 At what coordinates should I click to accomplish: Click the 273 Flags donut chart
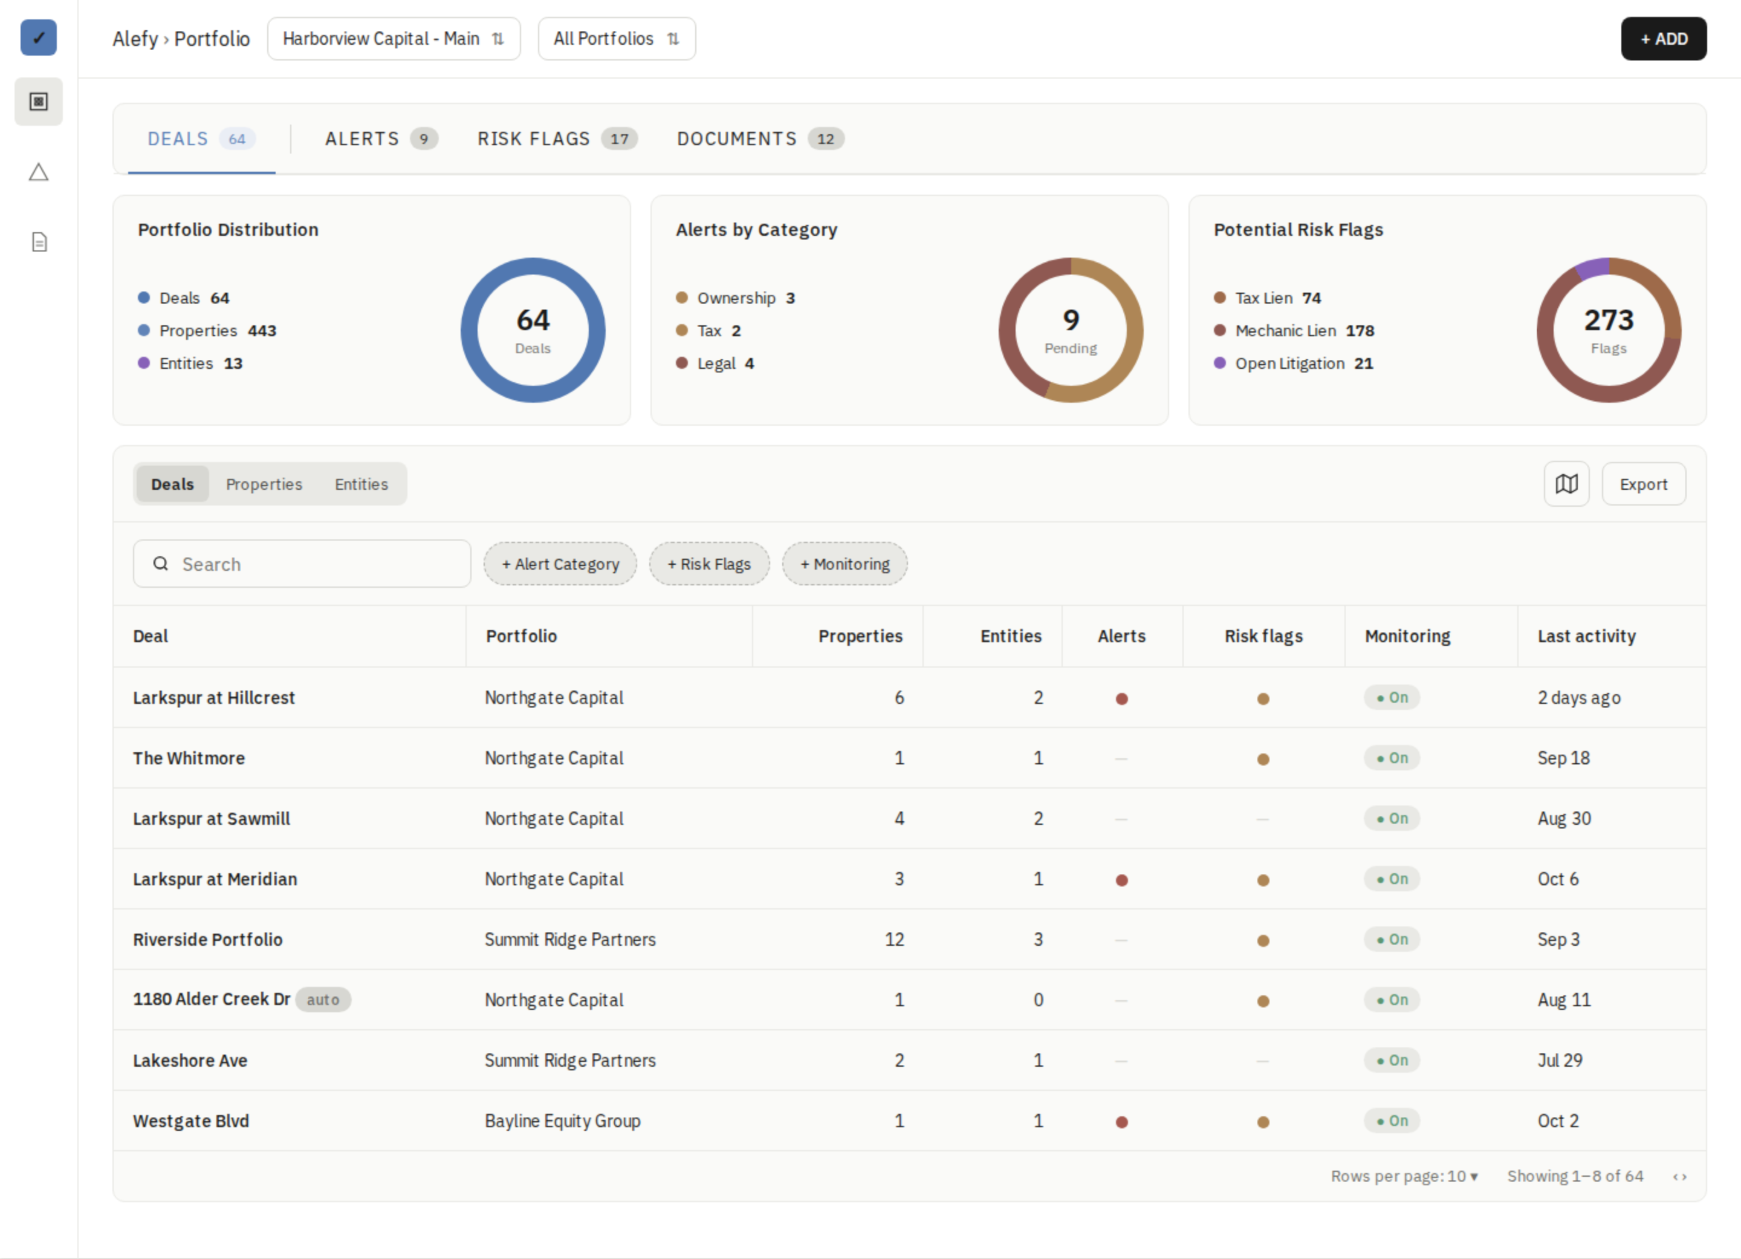coord(1608,330)
